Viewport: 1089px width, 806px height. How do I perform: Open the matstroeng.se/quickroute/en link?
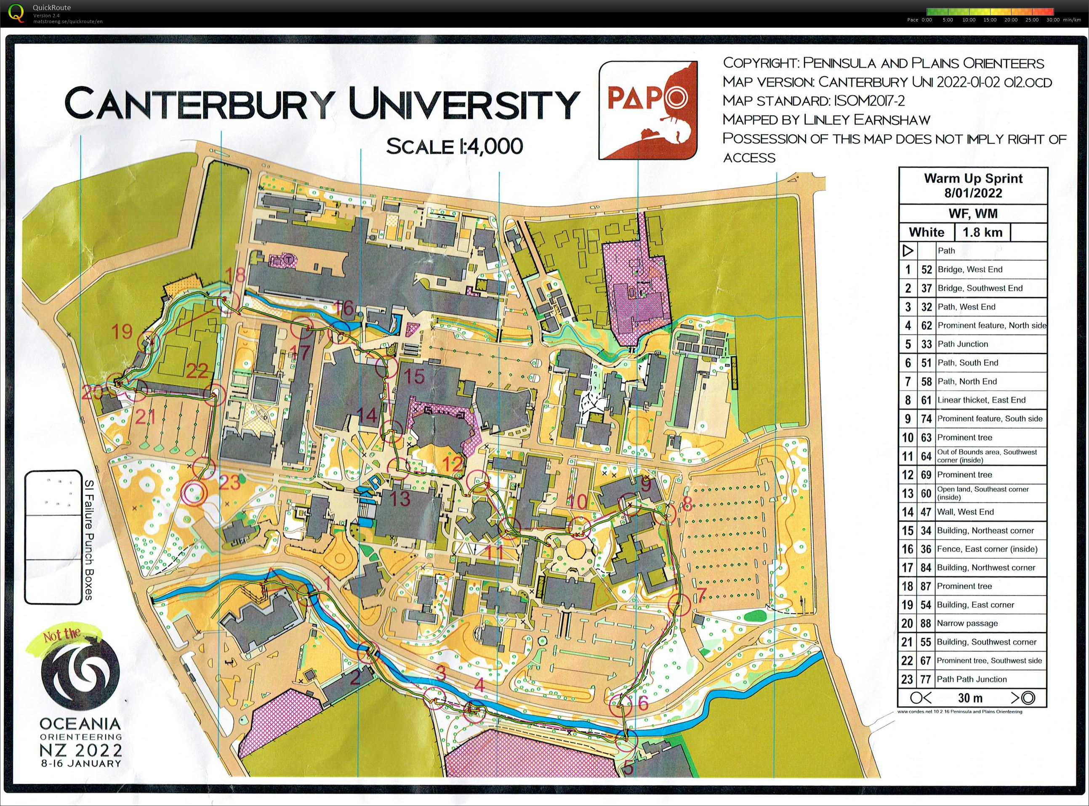point(68,21)
